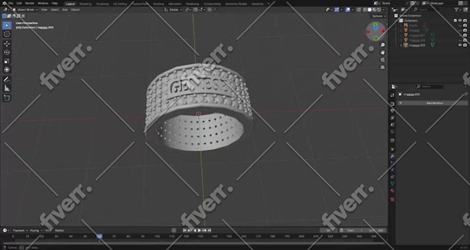Screen dimensions: 470x250
Task: Open the Object Mode dropdown
Action: click(25, 10)
